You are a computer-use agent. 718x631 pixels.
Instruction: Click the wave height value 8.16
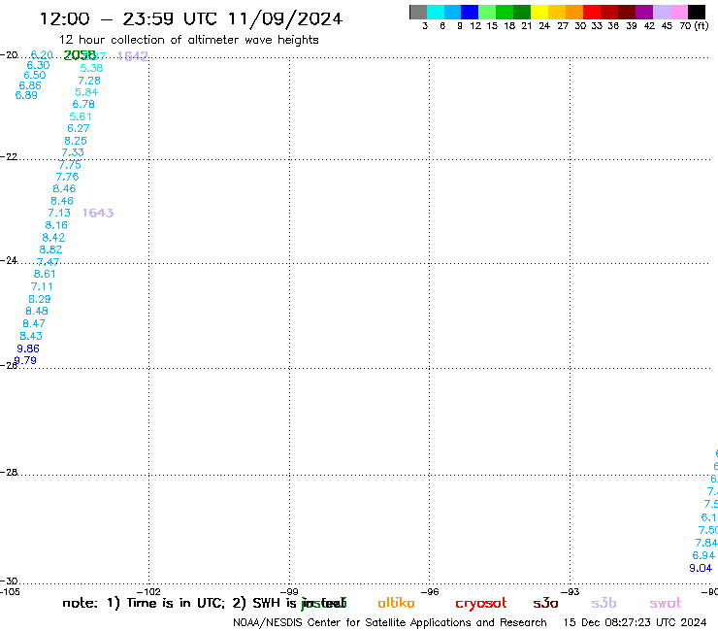[56, 225]
